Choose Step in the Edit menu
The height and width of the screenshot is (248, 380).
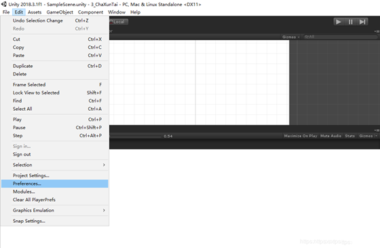click(x=54, y=135)
